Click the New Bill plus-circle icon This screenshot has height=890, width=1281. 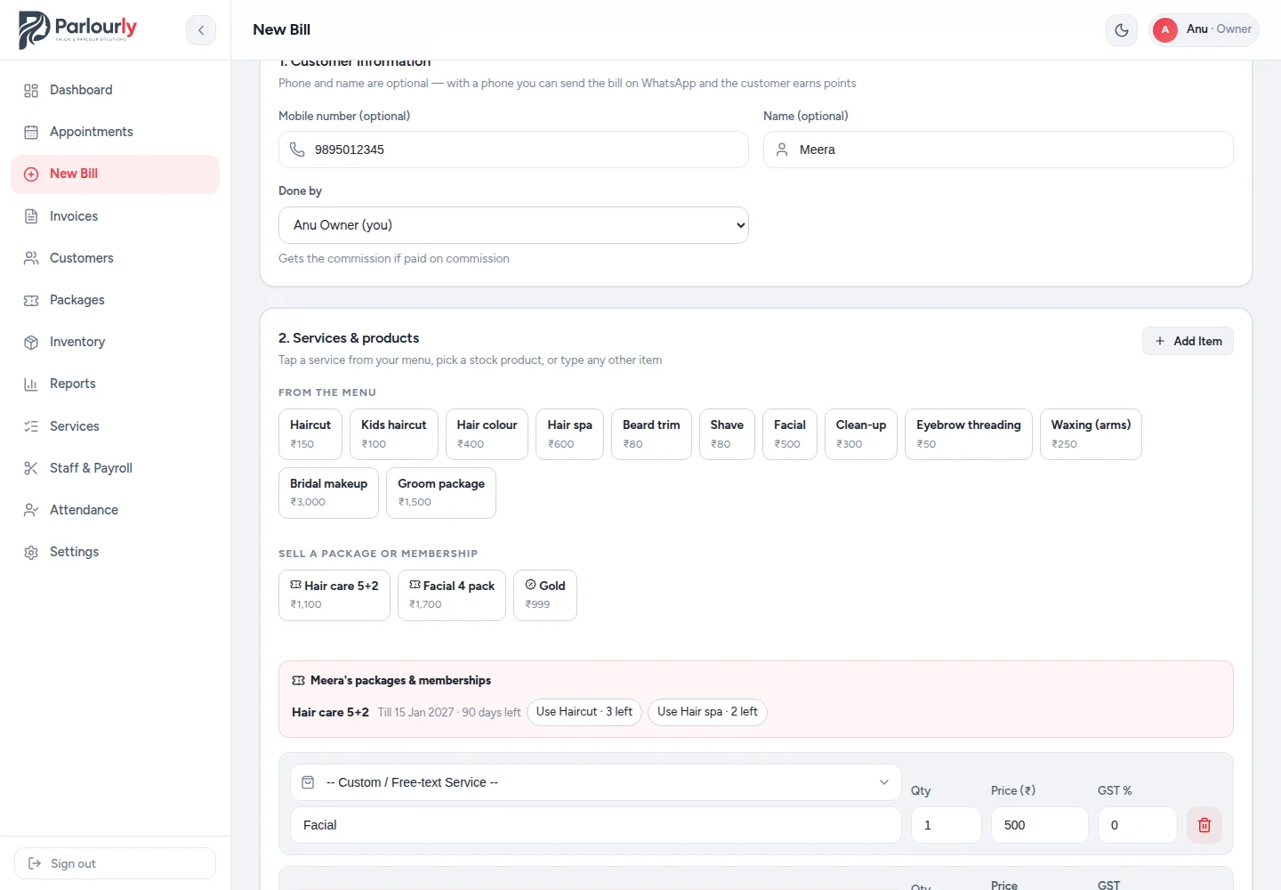[x=31, y=174]
